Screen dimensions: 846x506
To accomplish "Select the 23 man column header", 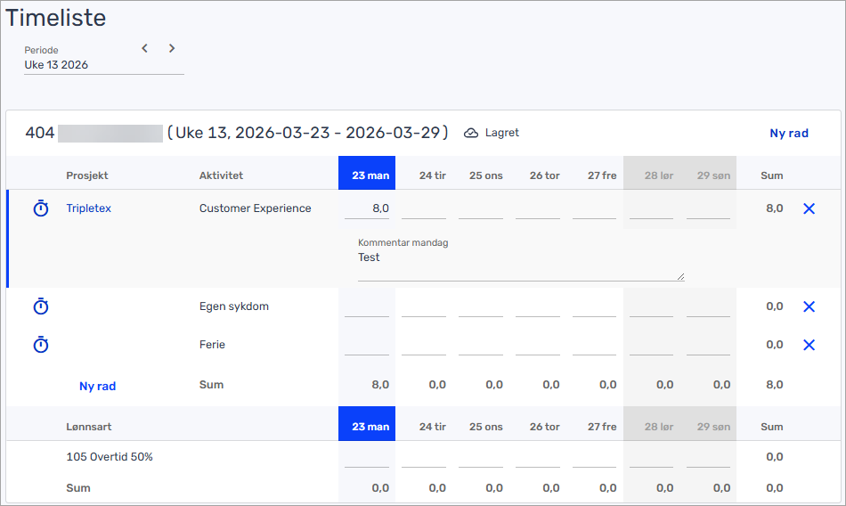I will pos(367,175).
